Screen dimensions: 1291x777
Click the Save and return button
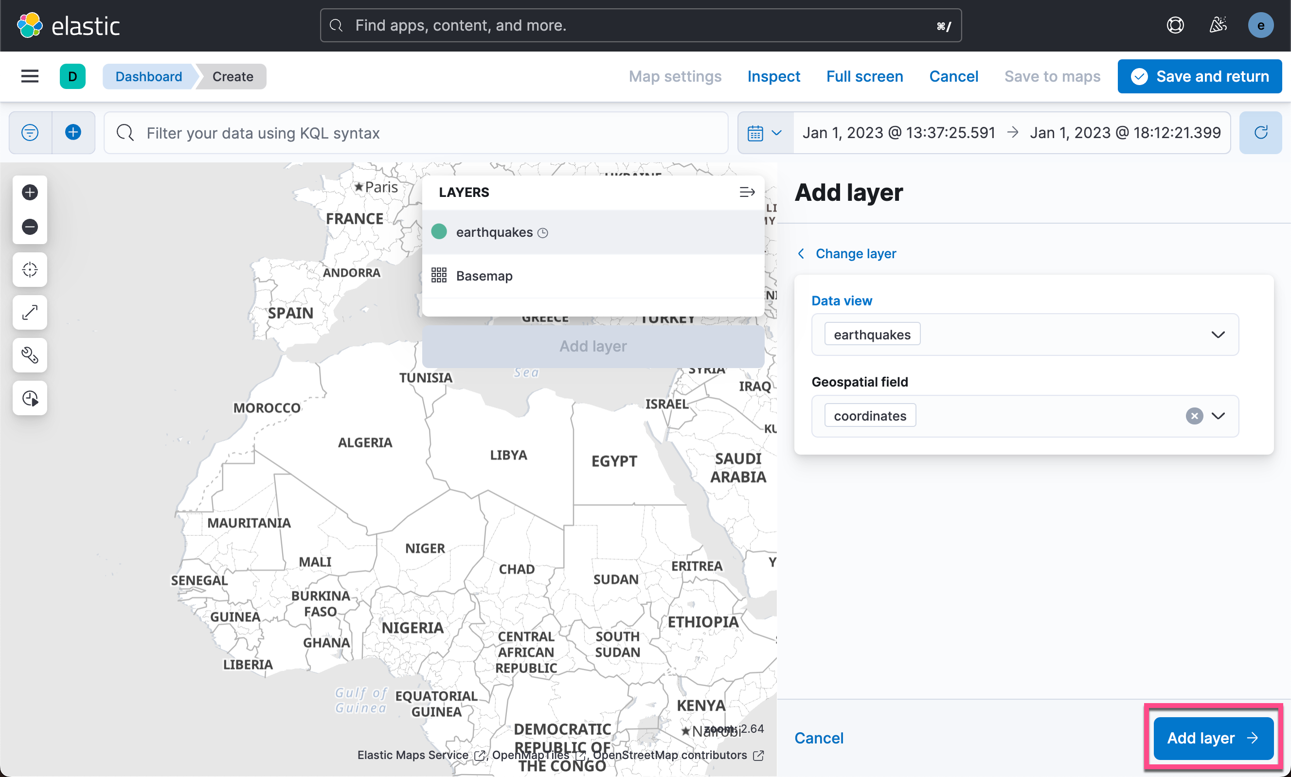[1199, 76]
